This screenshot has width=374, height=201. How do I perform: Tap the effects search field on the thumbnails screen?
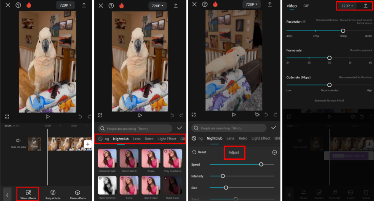[x=135, y=129]
